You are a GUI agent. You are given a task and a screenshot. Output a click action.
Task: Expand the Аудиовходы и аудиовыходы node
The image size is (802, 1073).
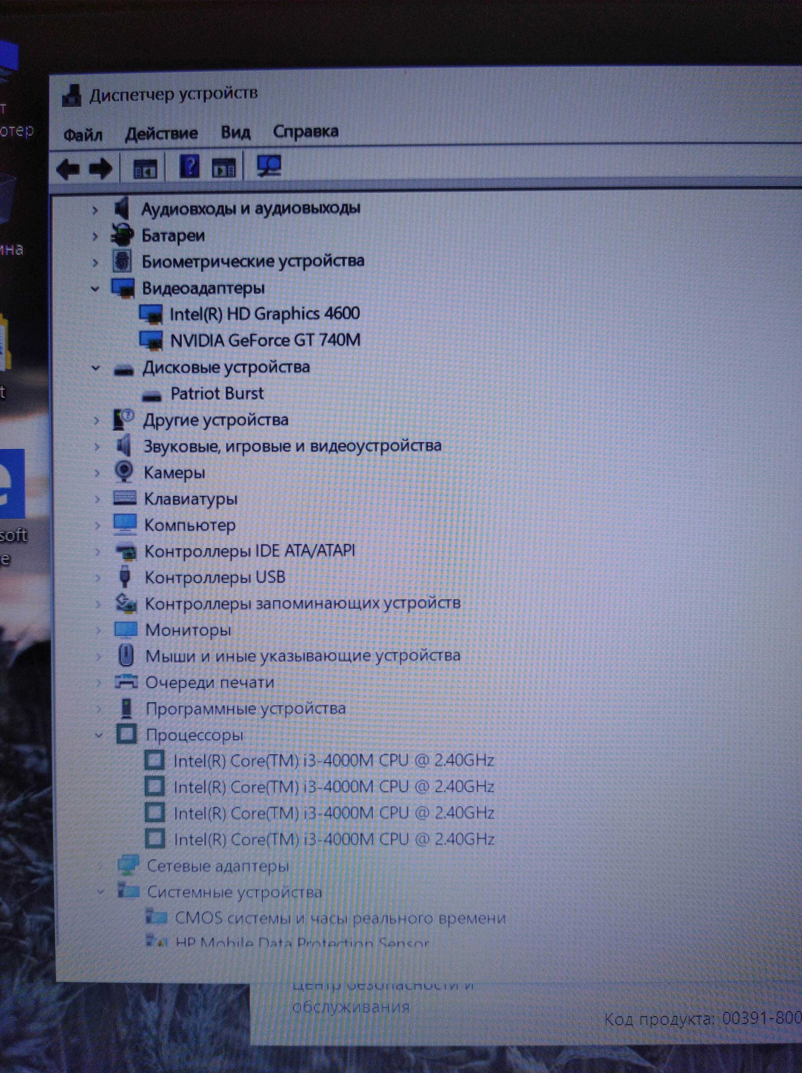click(95, 210)
